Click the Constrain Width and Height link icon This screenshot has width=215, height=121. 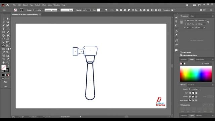pyautogui.click(x=208, y=22)
